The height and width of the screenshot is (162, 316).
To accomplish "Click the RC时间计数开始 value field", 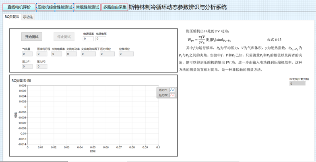I will (x=297, y=84).
